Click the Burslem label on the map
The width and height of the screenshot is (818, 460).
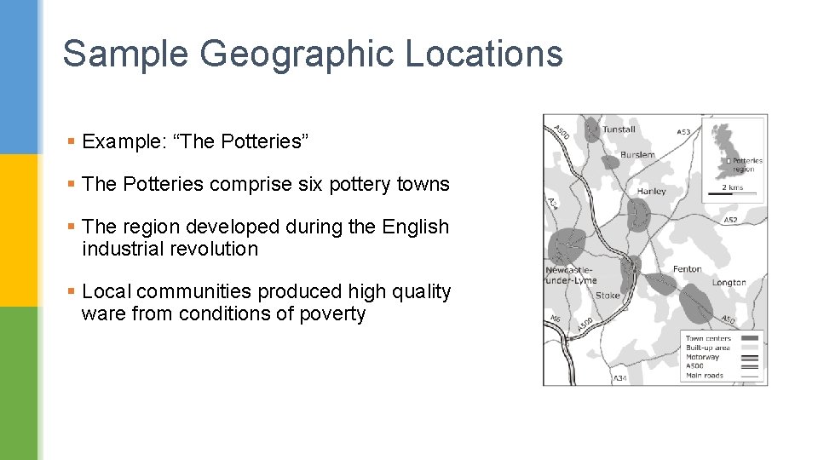point(637,155)
